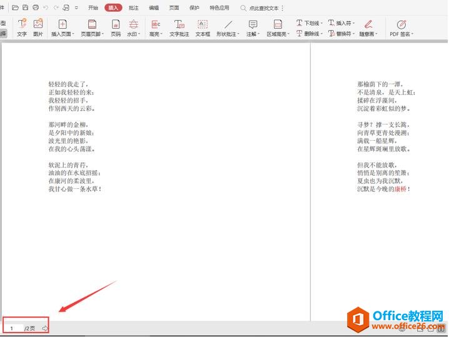Screen dimensions: 449x337
Task: Click the line 我甘心做一条水草
Action: 75,189
